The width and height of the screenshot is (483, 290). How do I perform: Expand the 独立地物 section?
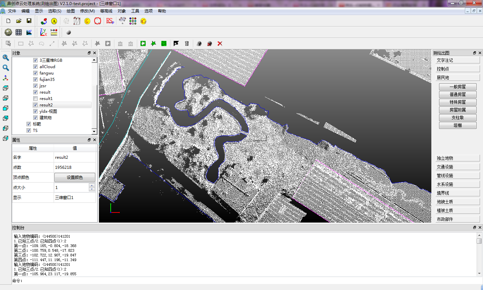click(x=458, y=158)
